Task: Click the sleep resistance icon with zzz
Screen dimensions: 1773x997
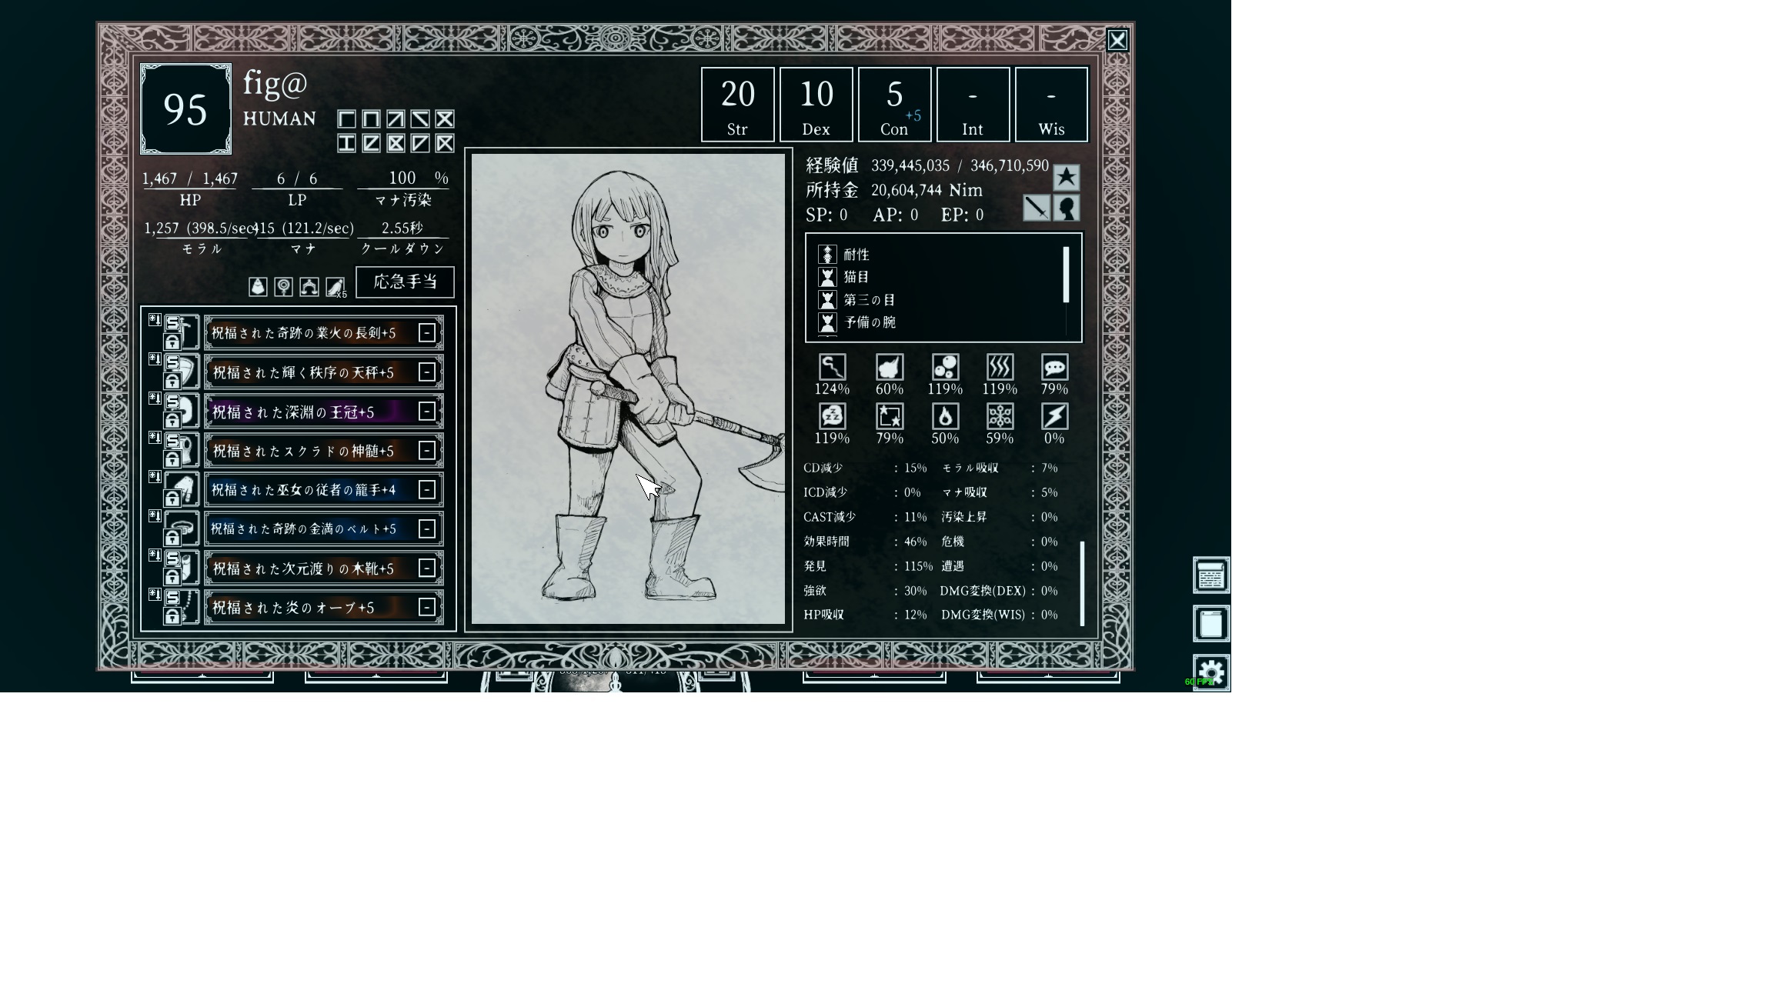Action: tap(832, 417)
